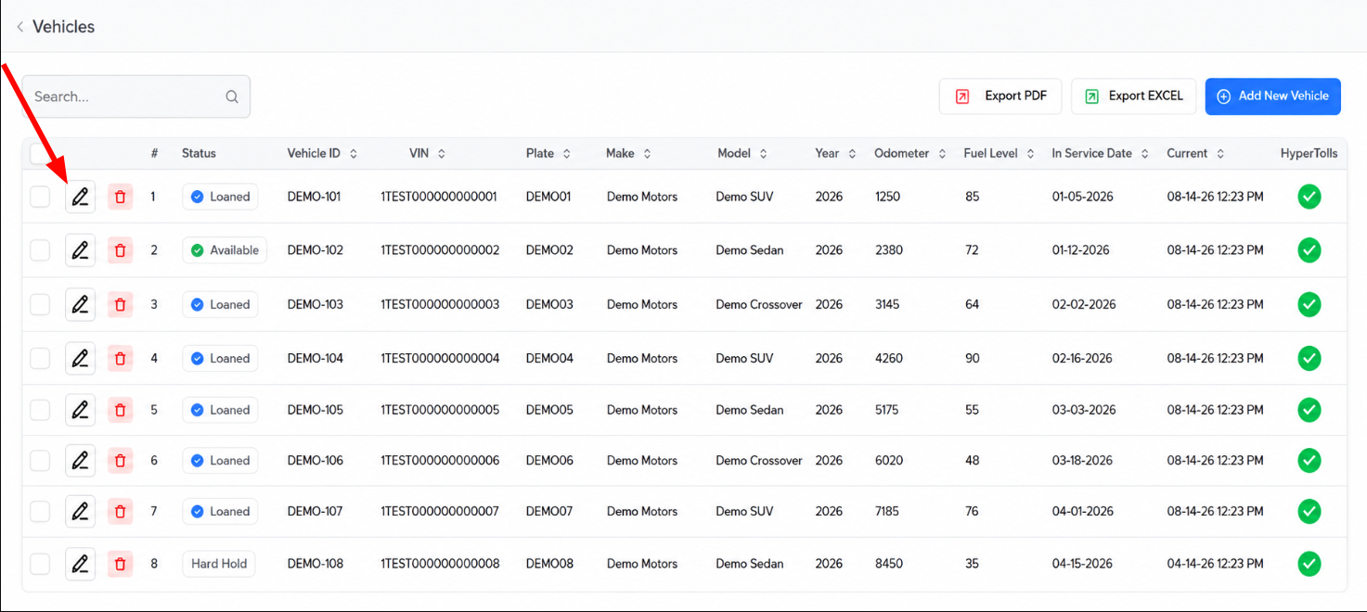
Task: Click the Export EXCEL button
Action: 1133,96
